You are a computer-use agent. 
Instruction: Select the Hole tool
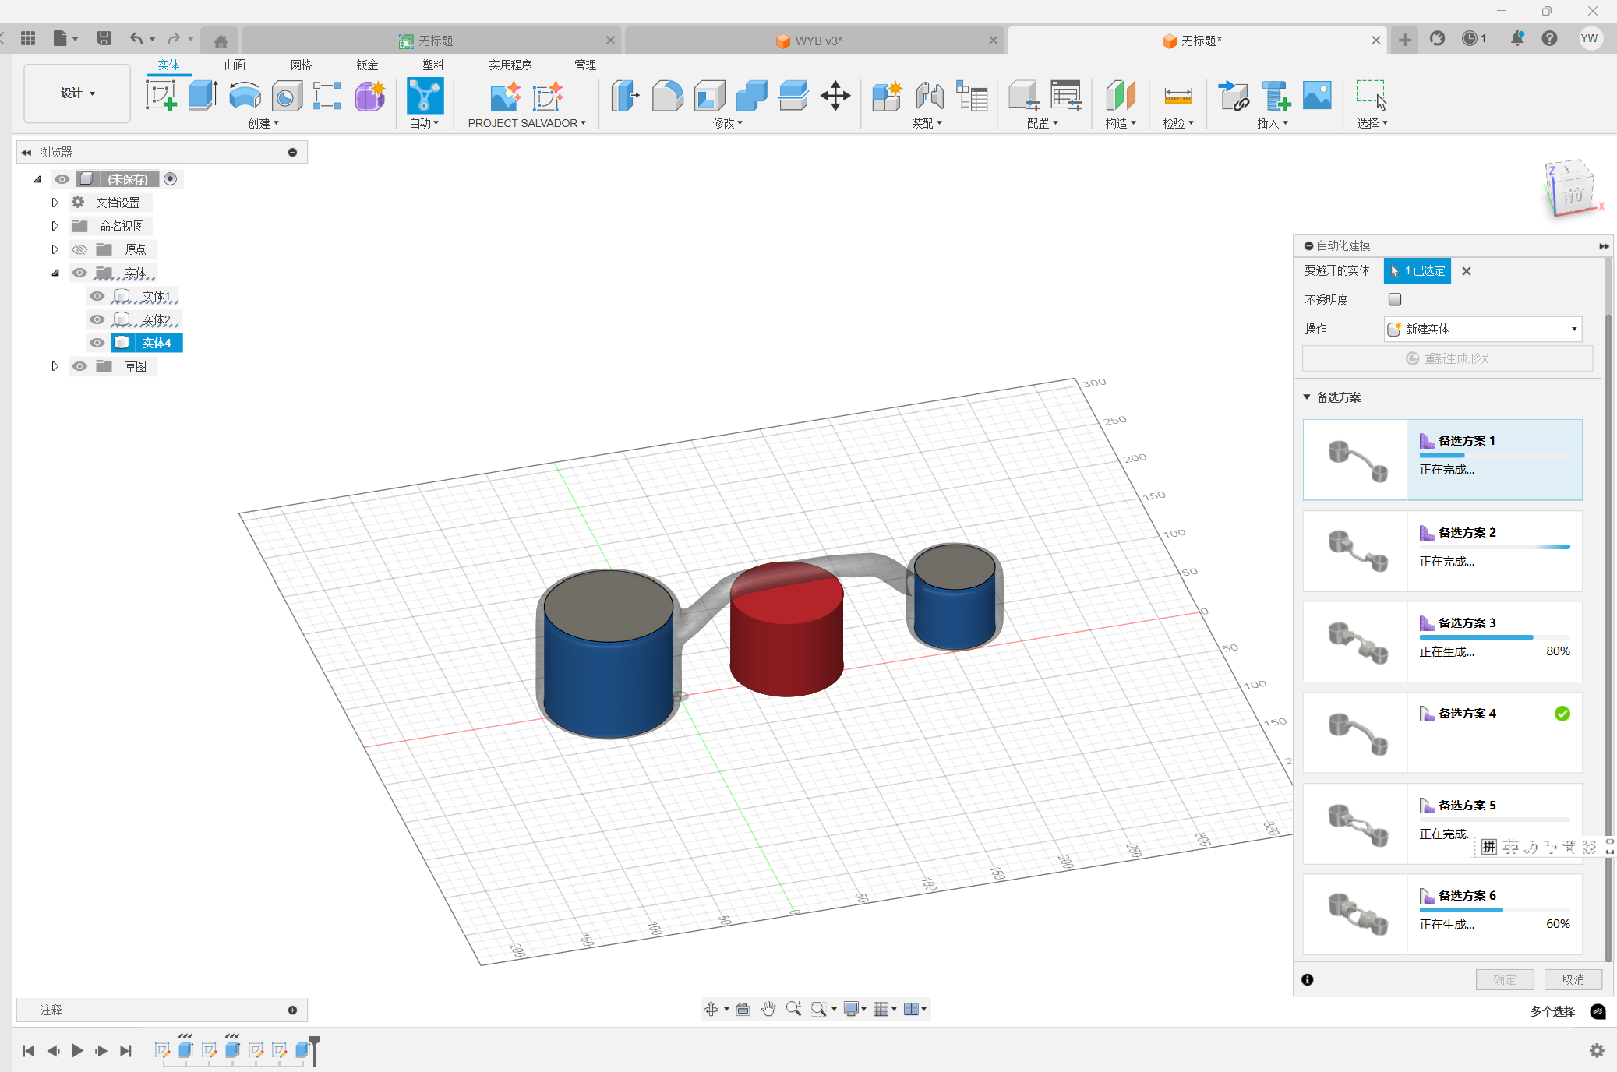click(287, 97)
